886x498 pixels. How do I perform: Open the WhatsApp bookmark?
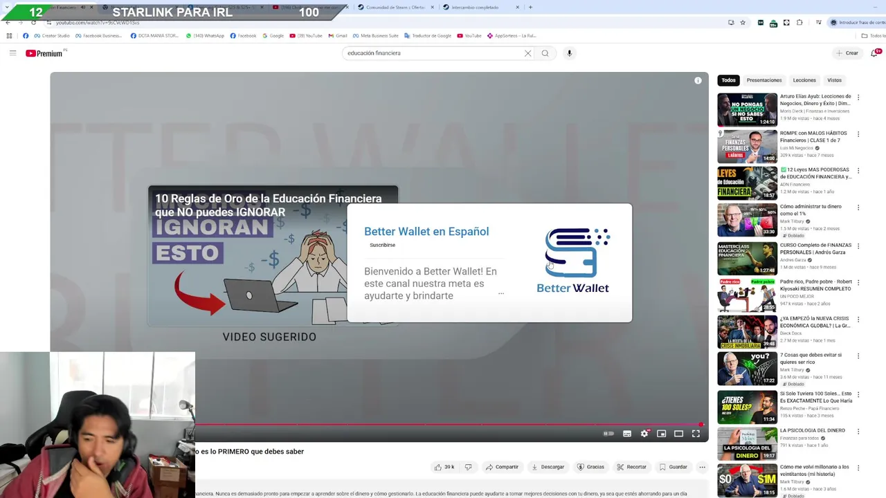pyautogui.click(x=205, y=36)
